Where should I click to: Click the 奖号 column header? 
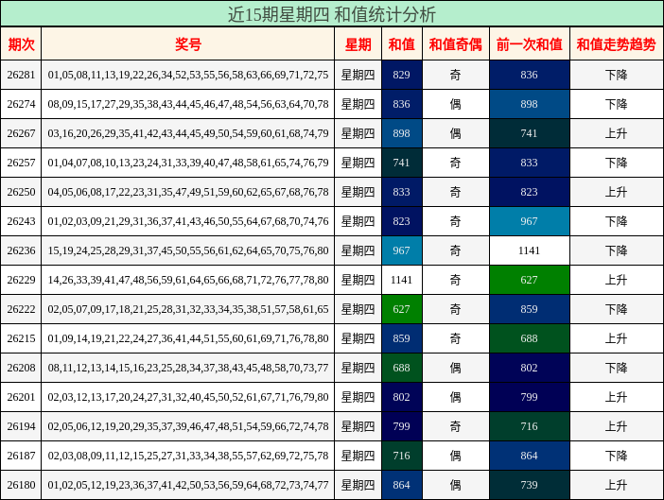coord(188,44)
